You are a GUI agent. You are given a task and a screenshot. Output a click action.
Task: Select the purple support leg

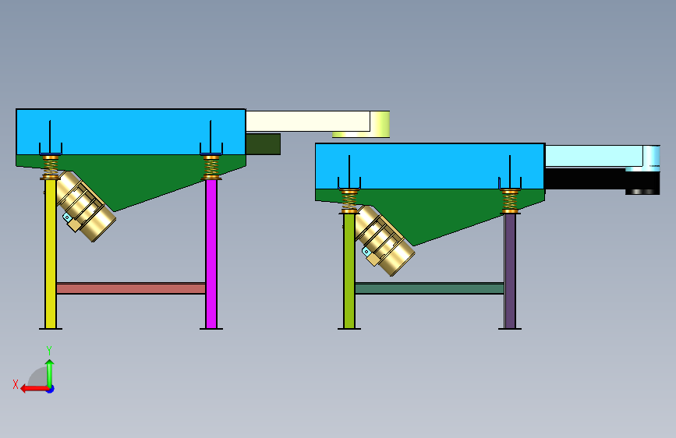(510, 270)
